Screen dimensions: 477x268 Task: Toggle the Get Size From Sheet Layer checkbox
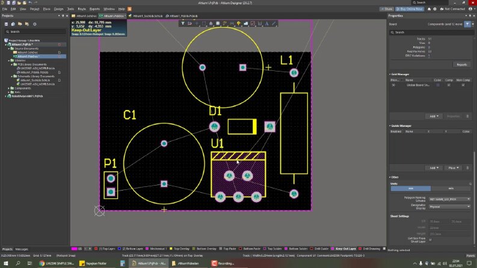click(430, 240)
